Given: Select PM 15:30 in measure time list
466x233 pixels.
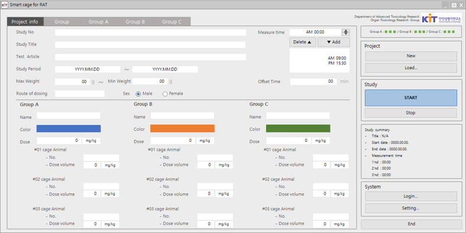Looking at the screenshot, I should pyautogui.click(x=336, y=63).
